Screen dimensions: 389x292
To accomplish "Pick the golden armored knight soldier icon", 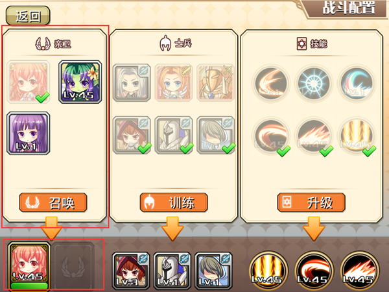I will tap(216, 82).
